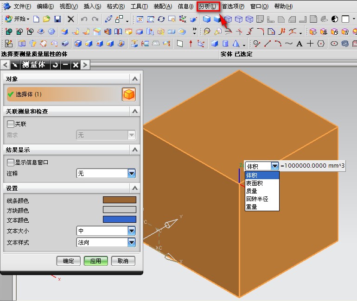Screen dimensions: 357x301
Task: Select the Block primitive icon
Action: pos(215,43)
